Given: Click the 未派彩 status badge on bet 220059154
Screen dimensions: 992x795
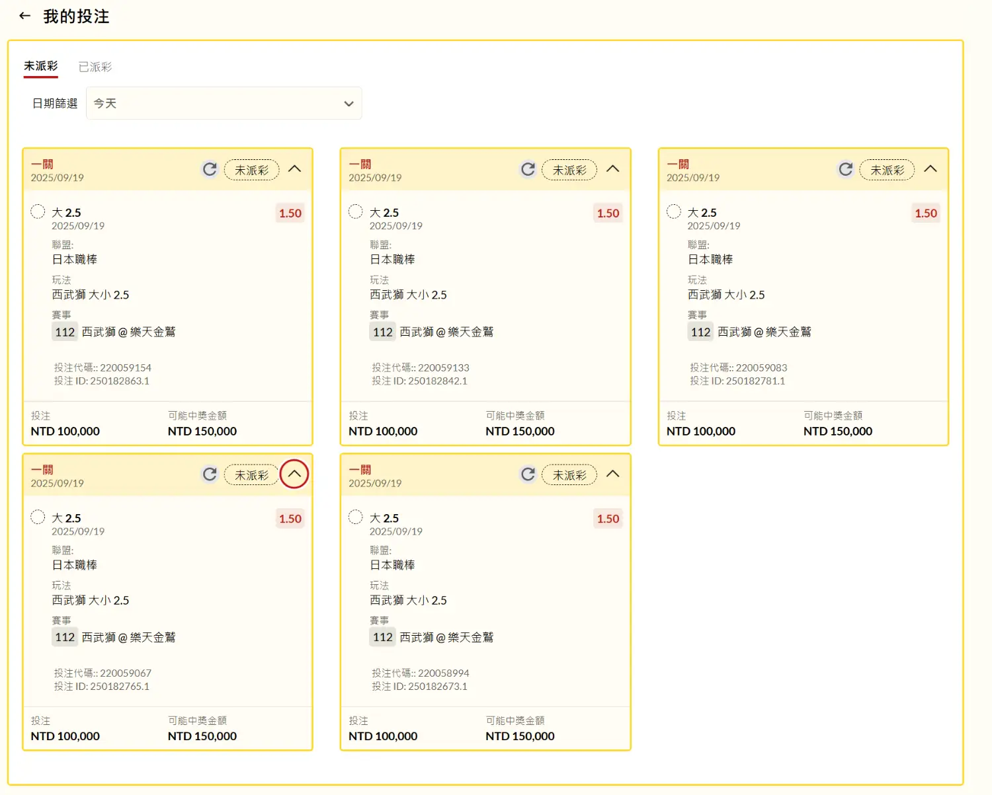Looking at the screenshot, I should click(251, 170).
